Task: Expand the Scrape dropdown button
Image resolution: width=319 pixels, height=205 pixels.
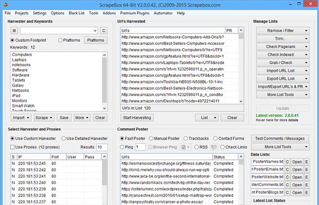Action: (x=44, y=118)
